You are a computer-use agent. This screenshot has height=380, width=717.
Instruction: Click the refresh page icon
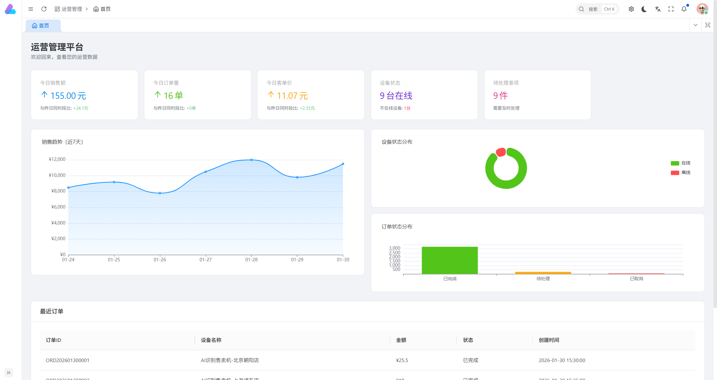(x=44, y=9)
